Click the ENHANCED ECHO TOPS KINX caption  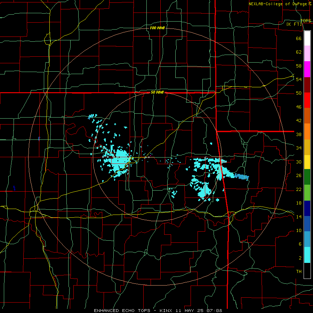tap(158, 311)
